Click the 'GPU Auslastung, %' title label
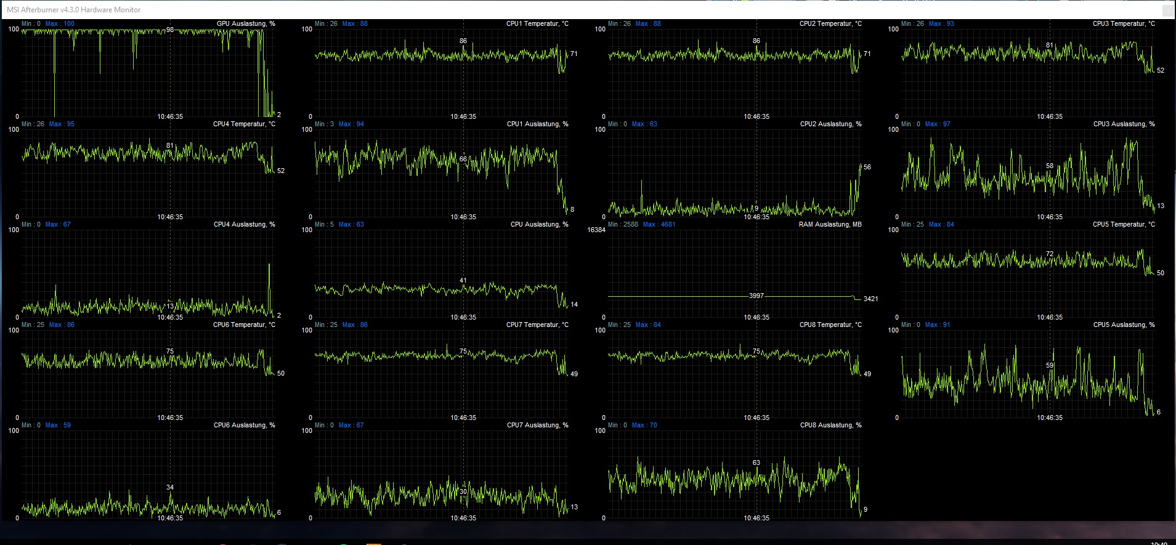Viewport: 1176px width, 545px height. click(x=246, y=23)
